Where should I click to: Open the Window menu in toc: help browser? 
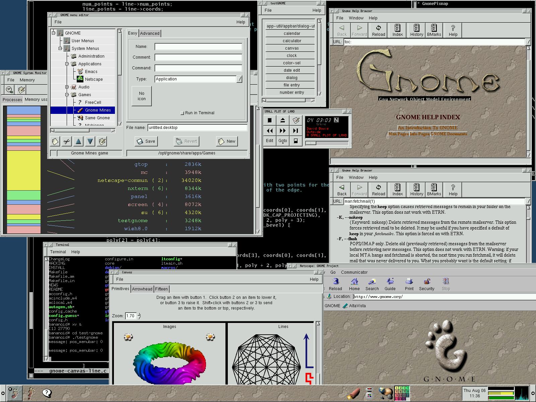[x=356, y=18]
